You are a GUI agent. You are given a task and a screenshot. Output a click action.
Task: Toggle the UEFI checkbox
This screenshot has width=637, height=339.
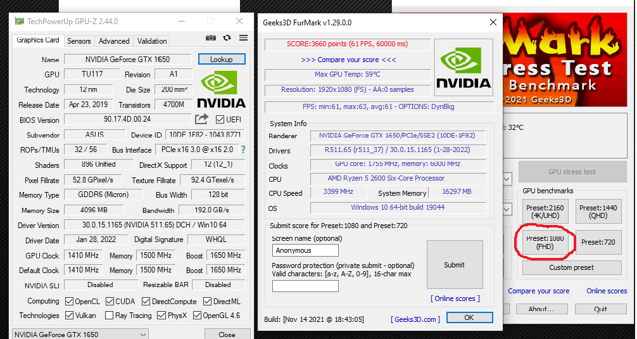point(220,120)
